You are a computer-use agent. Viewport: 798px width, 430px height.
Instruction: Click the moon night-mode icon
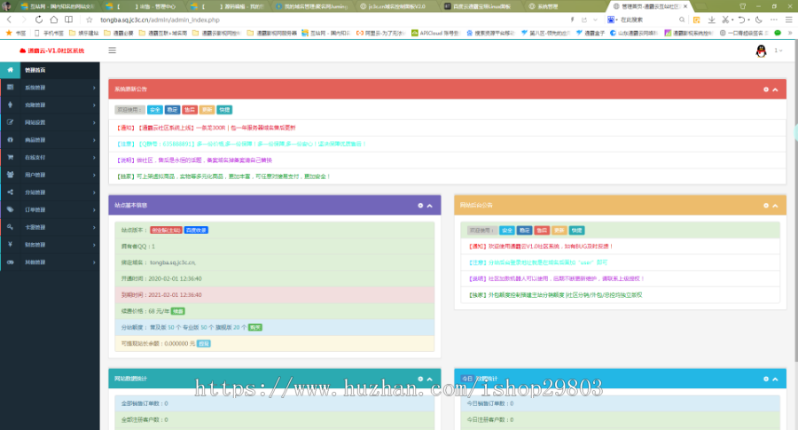click(759, 20)
